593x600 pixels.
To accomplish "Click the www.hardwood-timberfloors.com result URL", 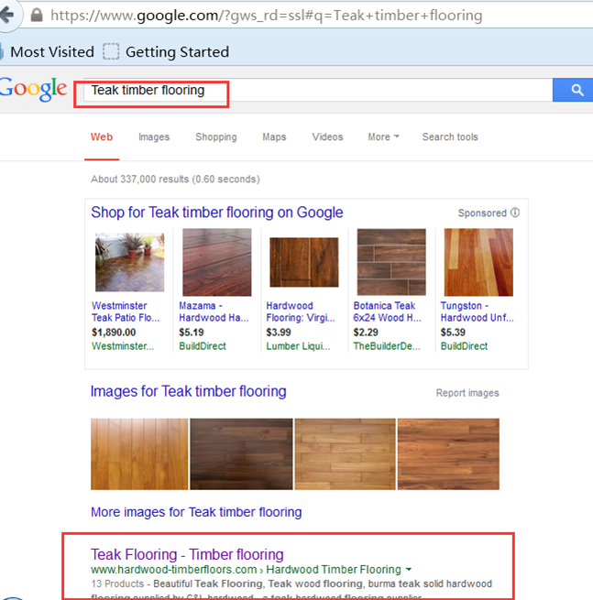I will (x=174, y=570).
